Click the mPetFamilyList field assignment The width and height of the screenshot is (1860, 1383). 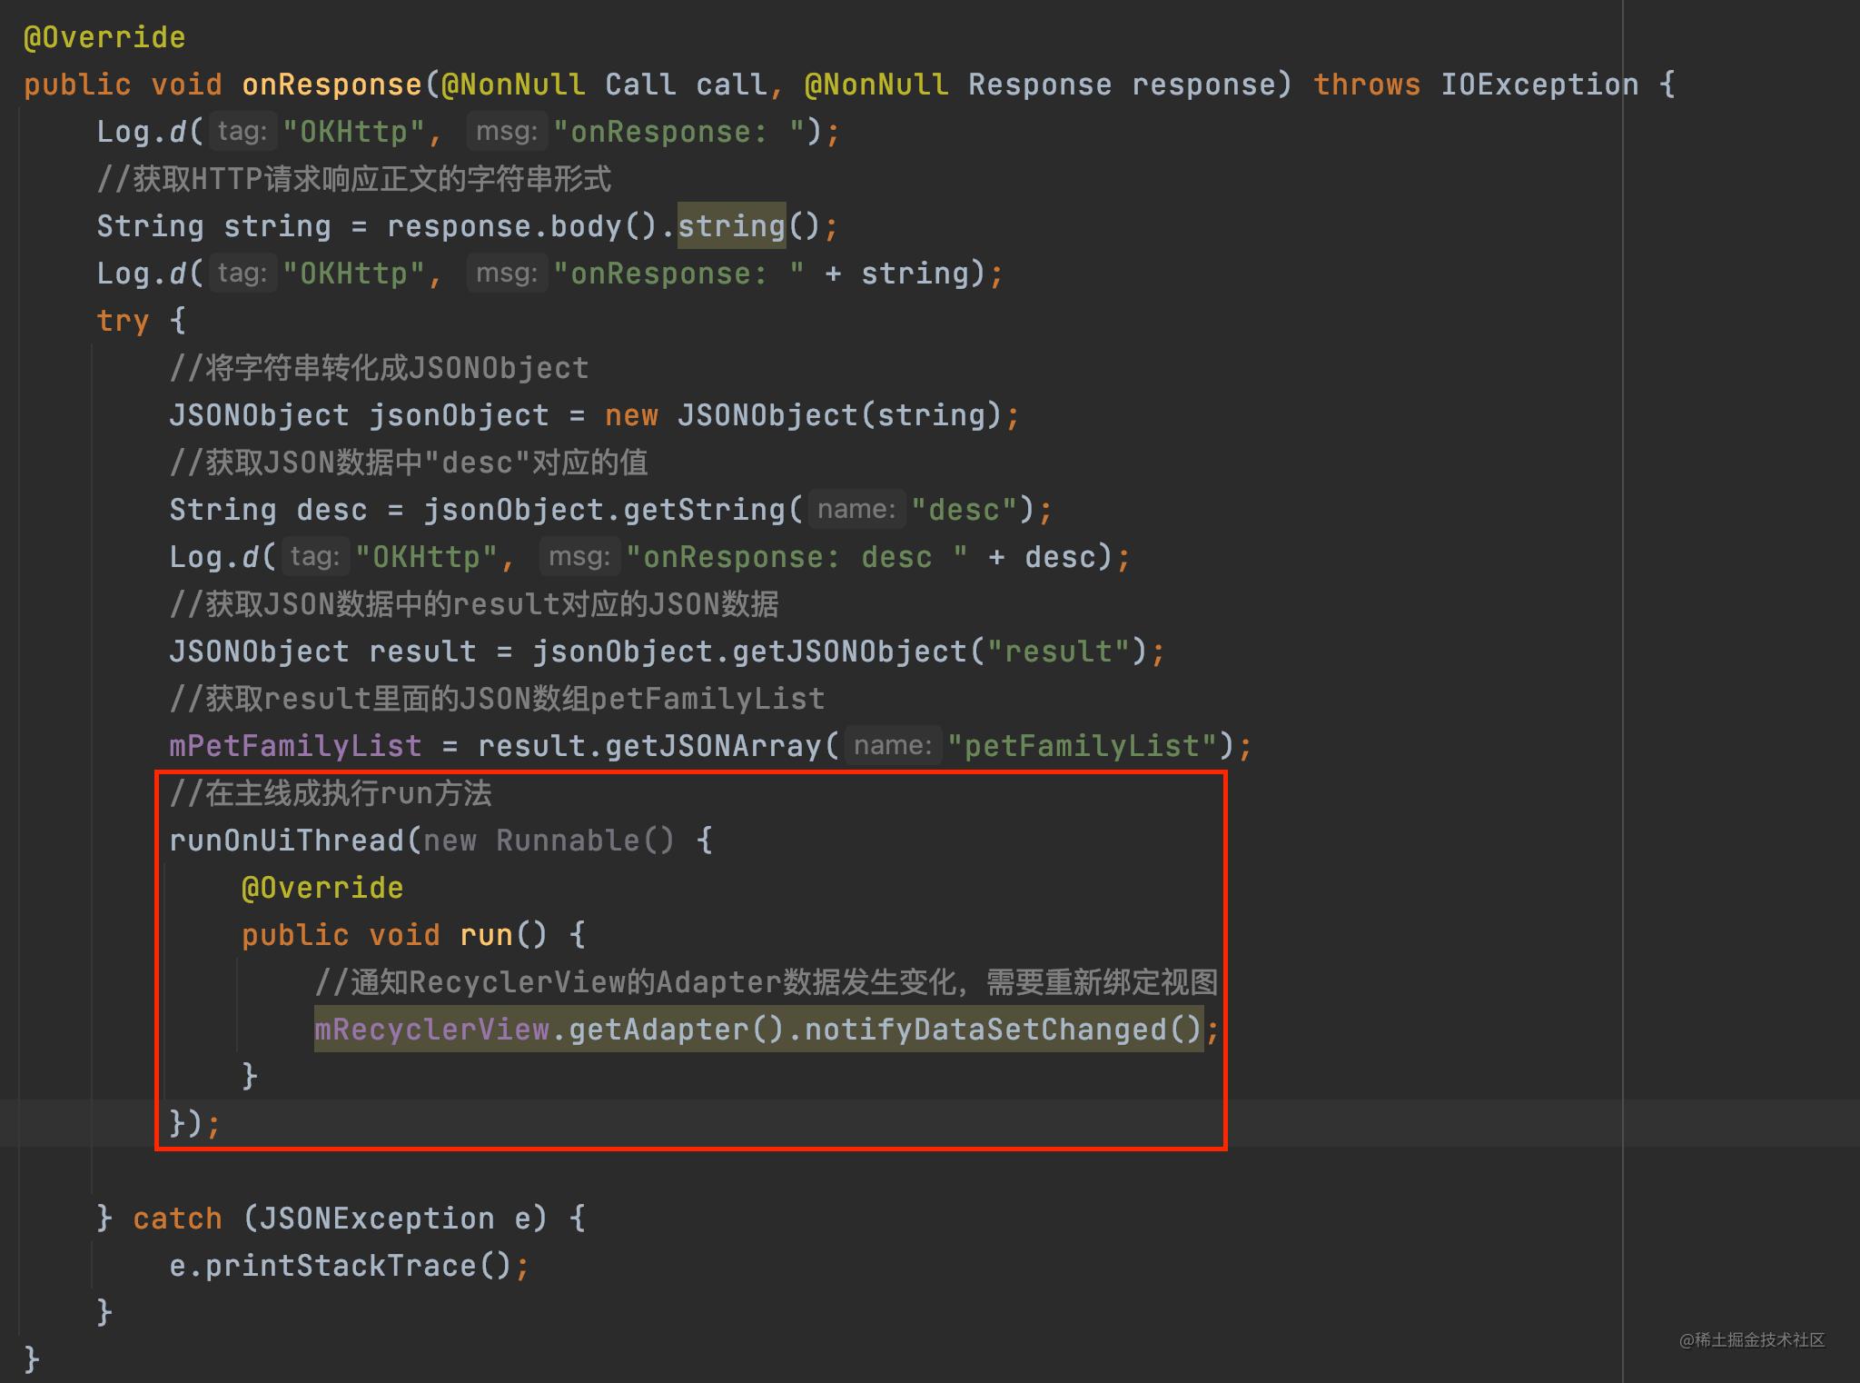point(295,746)
